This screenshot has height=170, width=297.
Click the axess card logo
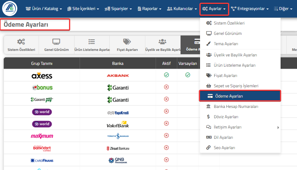tap(42, 75)
